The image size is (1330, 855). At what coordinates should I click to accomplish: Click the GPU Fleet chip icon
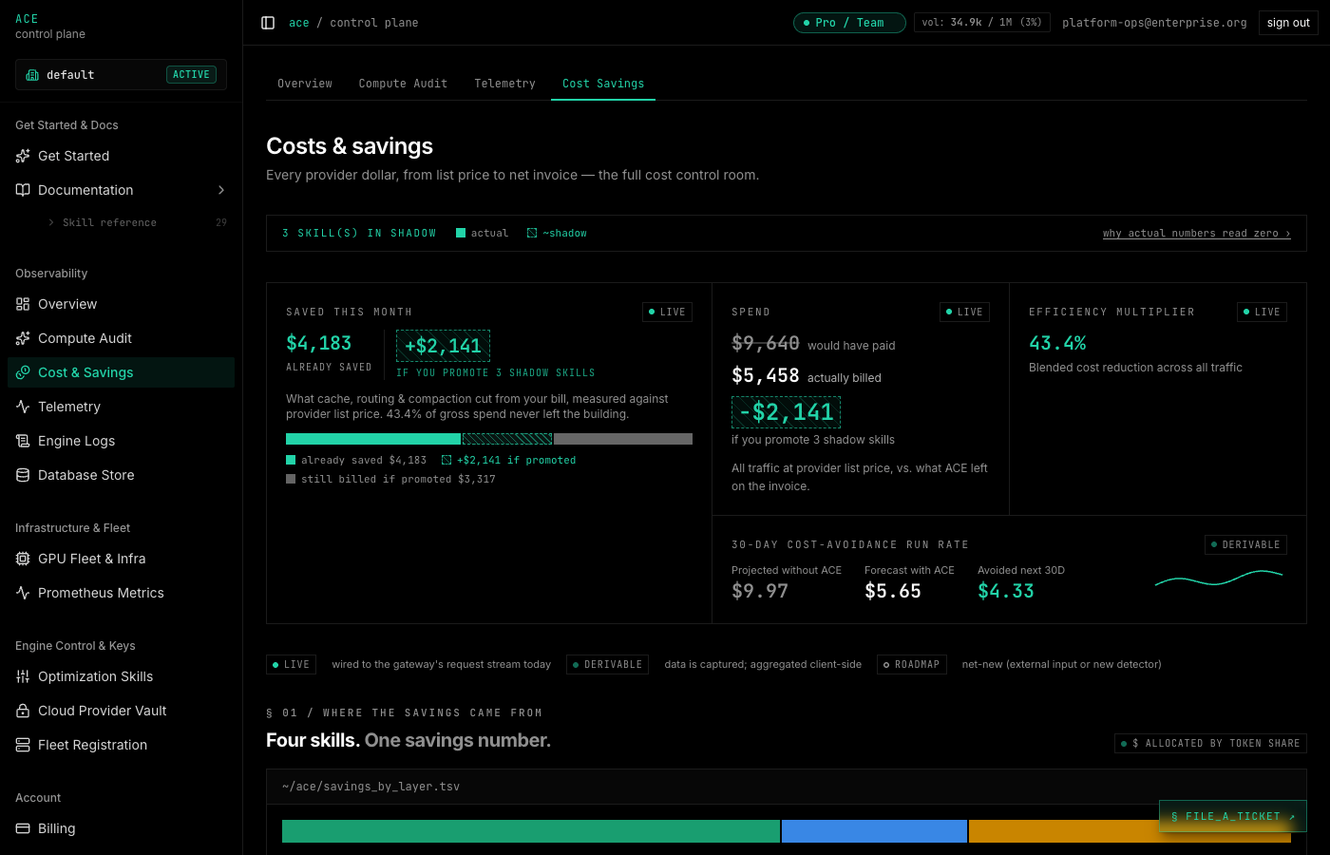(x=23, y=559)
